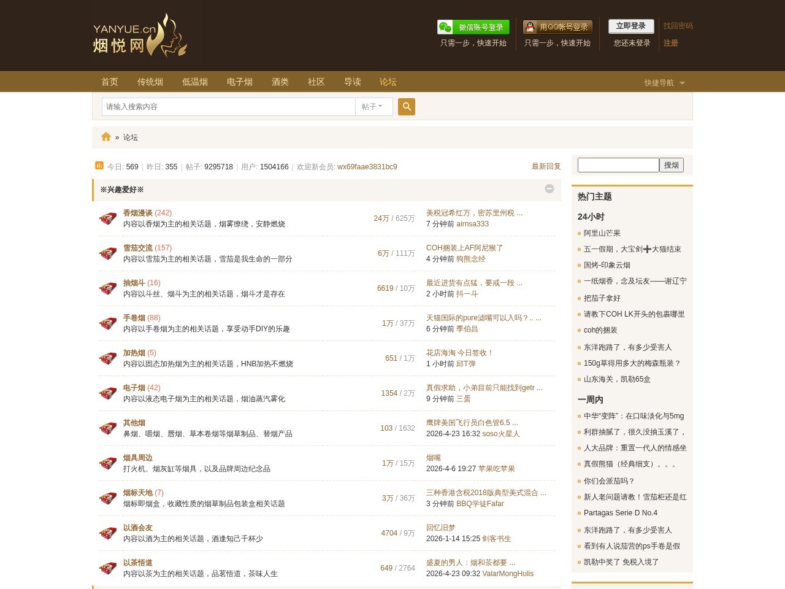Click the 立即登录 button
The height and width of the screenshot is (589, 785).
click(x=631, y=26)
